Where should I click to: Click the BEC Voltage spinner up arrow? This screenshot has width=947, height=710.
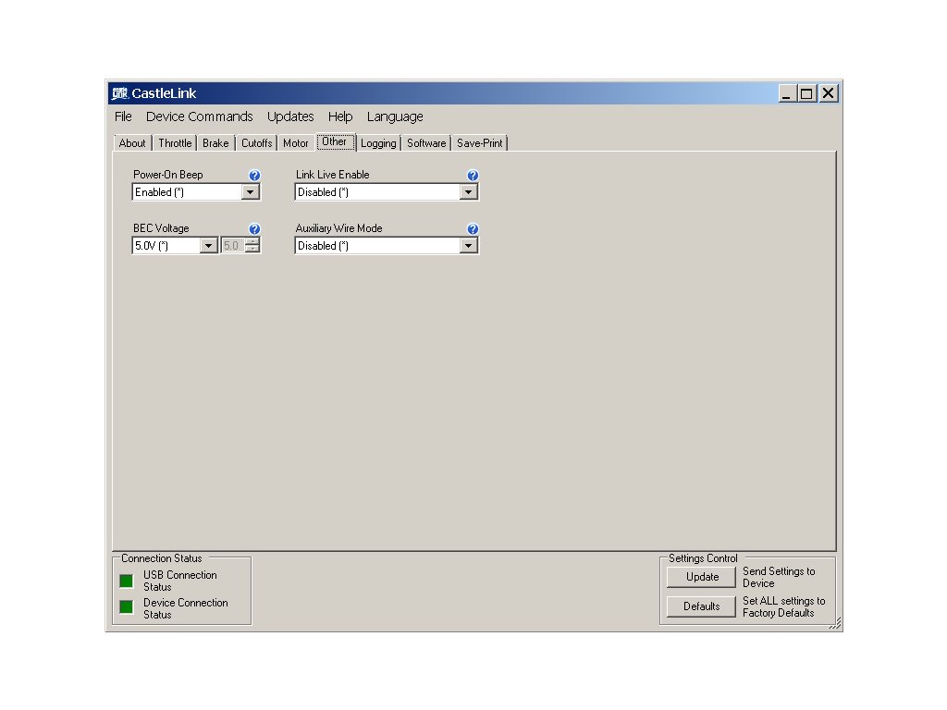[x=252, y=242]
